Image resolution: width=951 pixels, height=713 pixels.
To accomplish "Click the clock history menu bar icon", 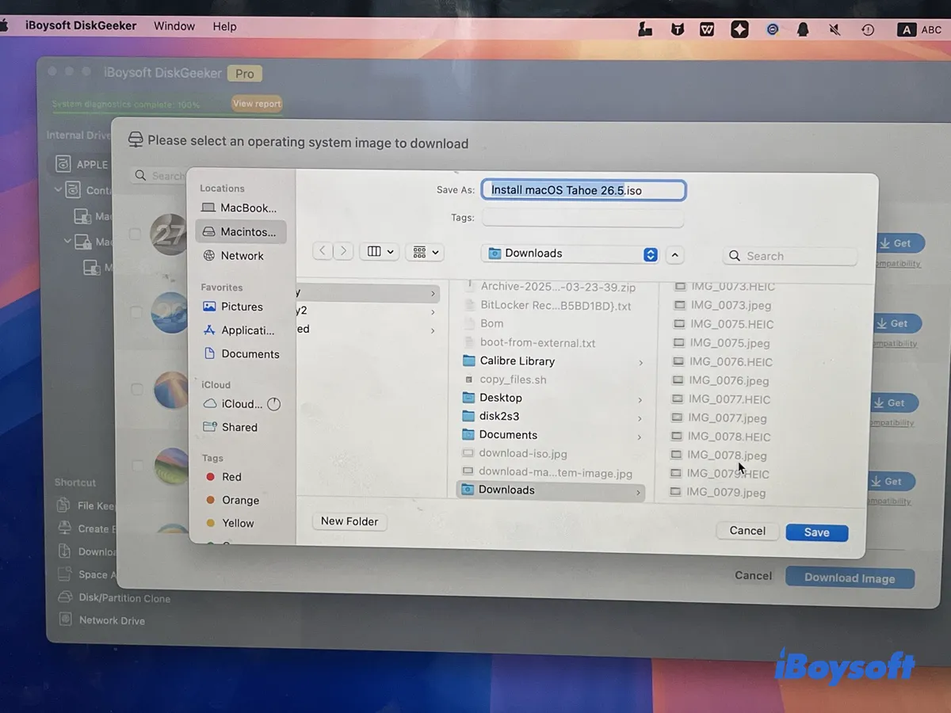I will [x=868, y=29].
